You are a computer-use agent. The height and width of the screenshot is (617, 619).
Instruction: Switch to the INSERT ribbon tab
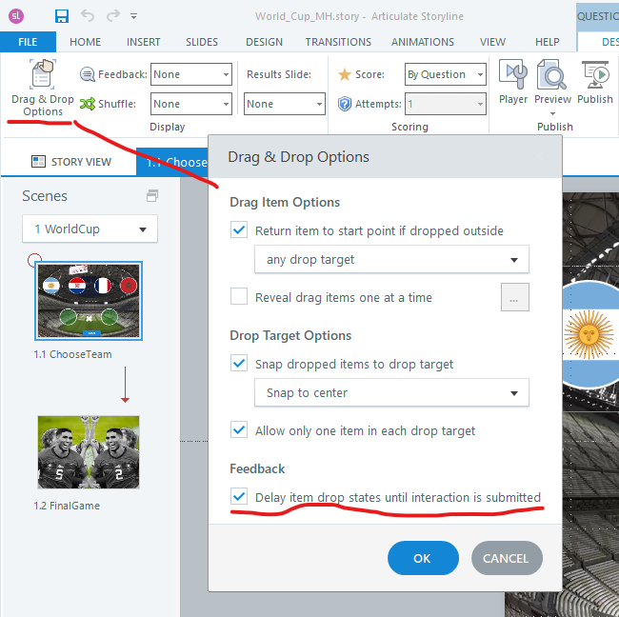(141, 42)
